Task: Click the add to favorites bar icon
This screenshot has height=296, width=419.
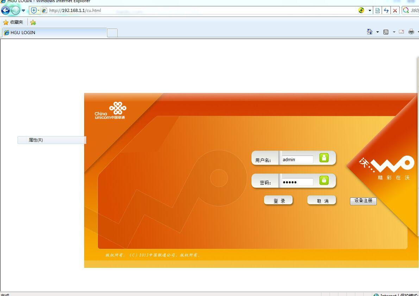Action: coord(33,23)
